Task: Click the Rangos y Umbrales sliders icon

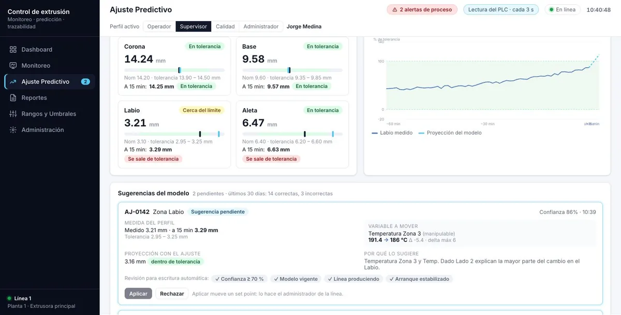Action: pos(13,114)
